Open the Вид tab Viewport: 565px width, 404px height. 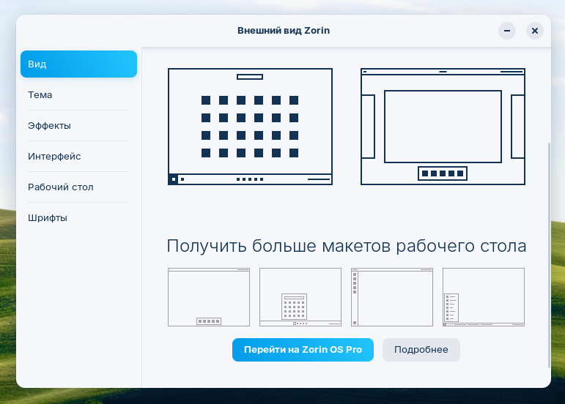tap(78, 64)
